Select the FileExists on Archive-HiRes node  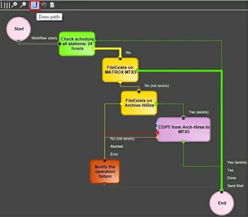click(x=139, y=103)
